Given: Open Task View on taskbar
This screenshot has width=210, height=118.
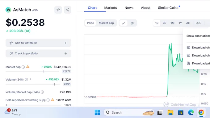Looking at the screenshot, I should click(x=160, y=112).
